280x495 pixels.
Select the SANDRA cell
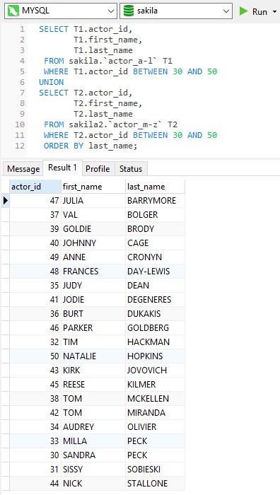(93, 455)
